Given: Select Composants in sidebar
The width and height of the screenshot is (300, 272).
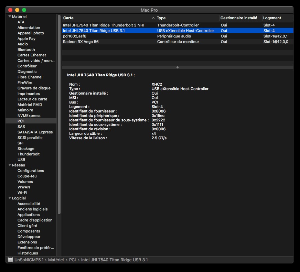Looking at the screenshot, I should [29, 231].
